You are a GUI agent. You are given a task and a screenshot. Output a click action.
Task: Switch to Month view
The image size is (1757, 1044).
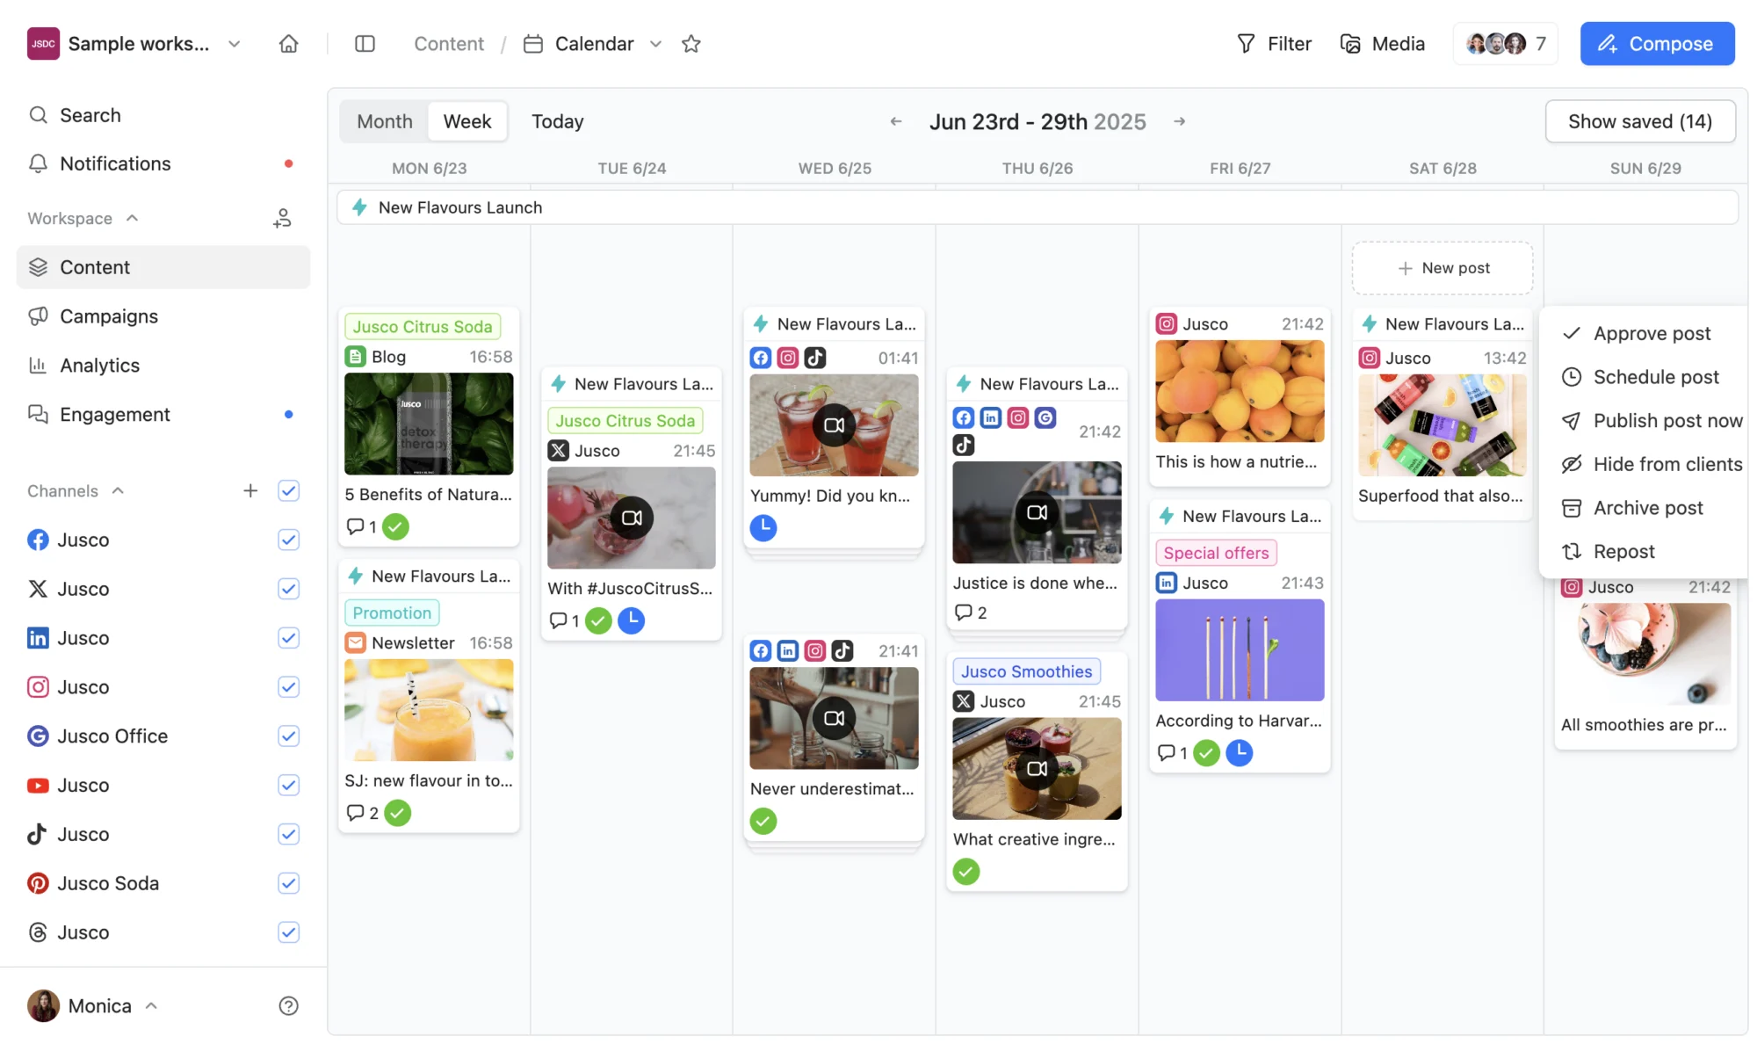tap(384, 121)
